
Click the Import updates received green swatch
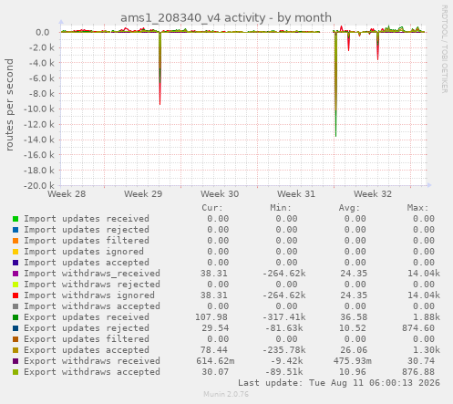(x=15, y=219)
